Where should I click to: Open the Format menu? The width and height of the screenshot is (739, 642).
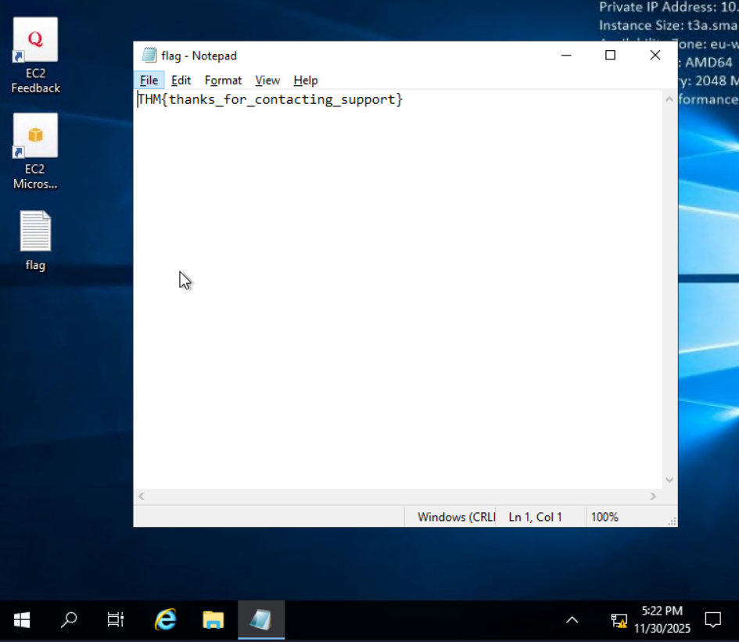[x=223, y=81]
